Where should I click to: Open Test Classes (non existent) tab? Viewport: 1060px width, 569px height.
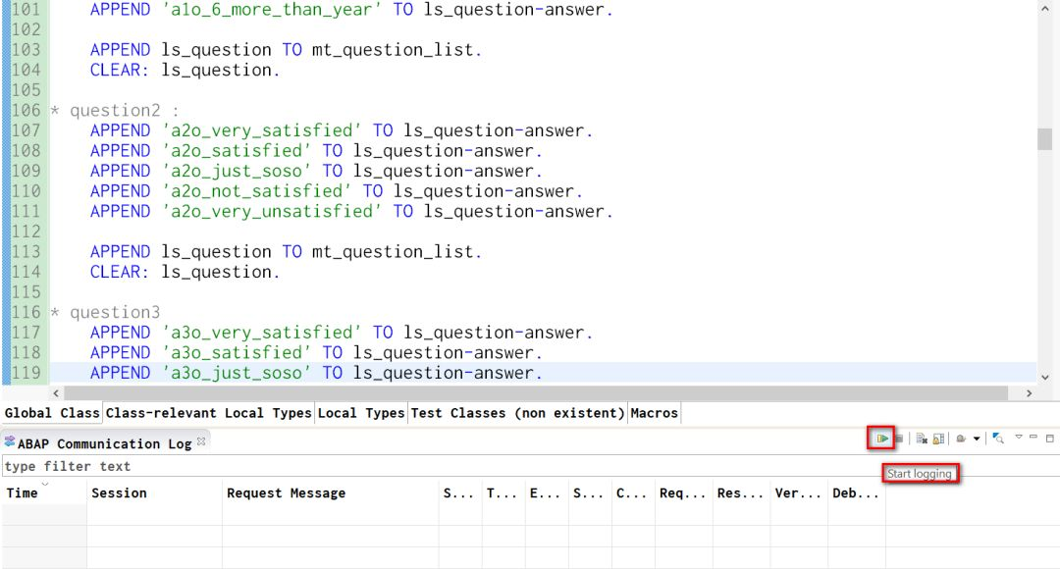[x=518, y=413]
